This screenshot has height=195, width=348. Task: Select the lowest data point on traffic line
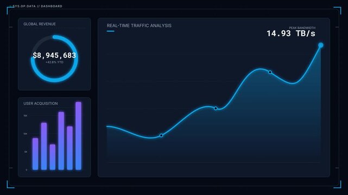pyautogui.click(x=161, y=135)
